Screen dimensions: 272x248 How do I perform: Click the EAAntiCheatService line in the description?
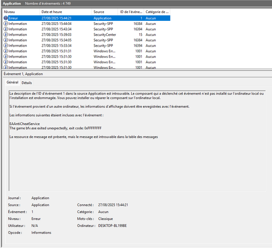coord(24,124)
